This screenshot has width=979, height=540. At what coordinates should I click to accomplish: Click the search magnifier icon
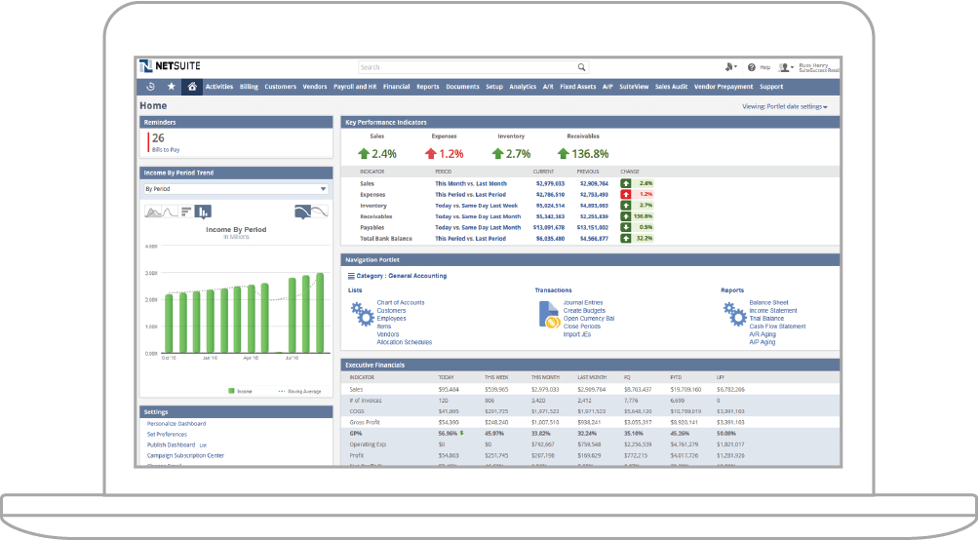(x=581, y=67)
